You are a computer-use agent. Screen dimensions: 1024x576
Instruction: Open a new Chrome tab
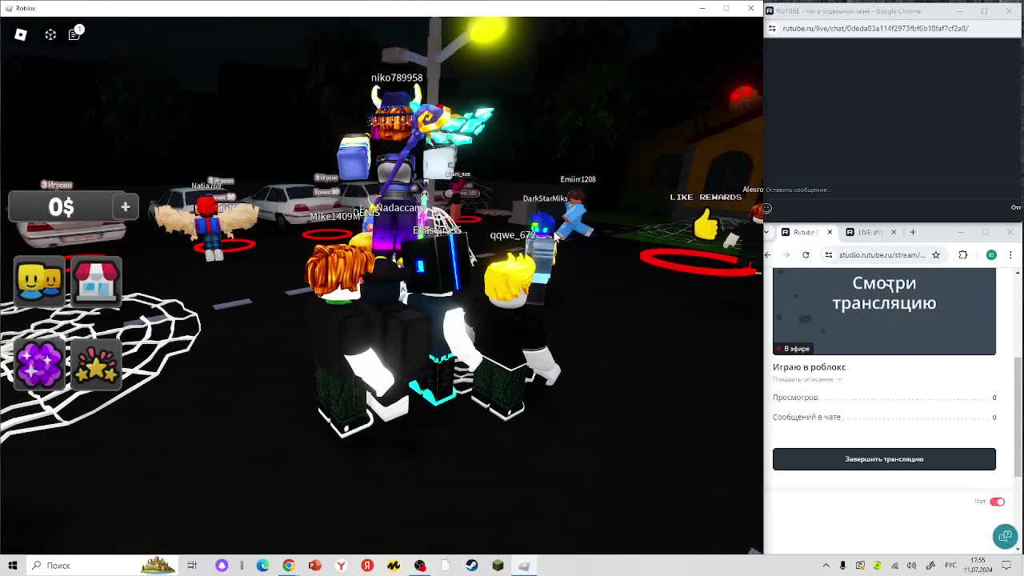[x=913, y=232]
